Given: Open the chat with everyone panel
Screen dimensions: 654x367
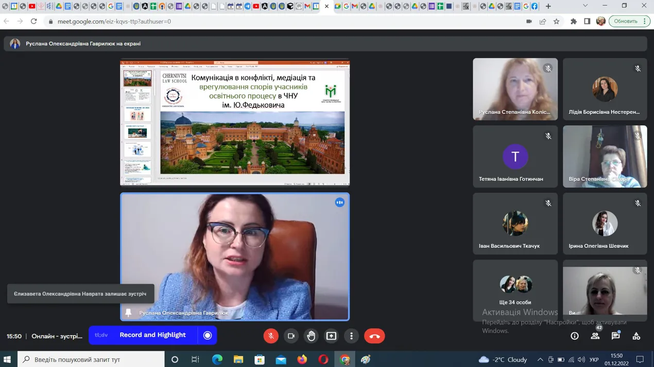Looking at the screenshot, I should [x=615, y=336].
